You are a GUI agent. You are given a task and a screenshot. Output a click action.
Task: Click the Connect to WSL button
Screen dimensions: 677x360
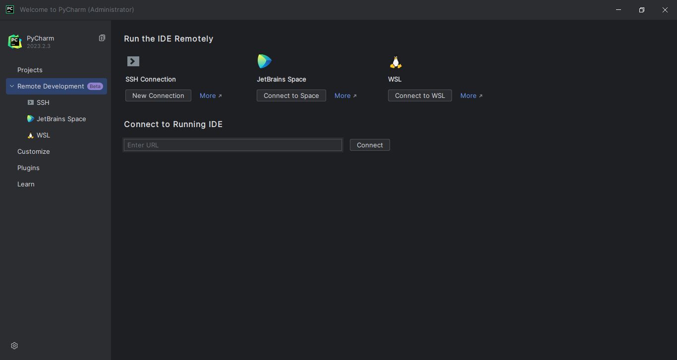420,95
